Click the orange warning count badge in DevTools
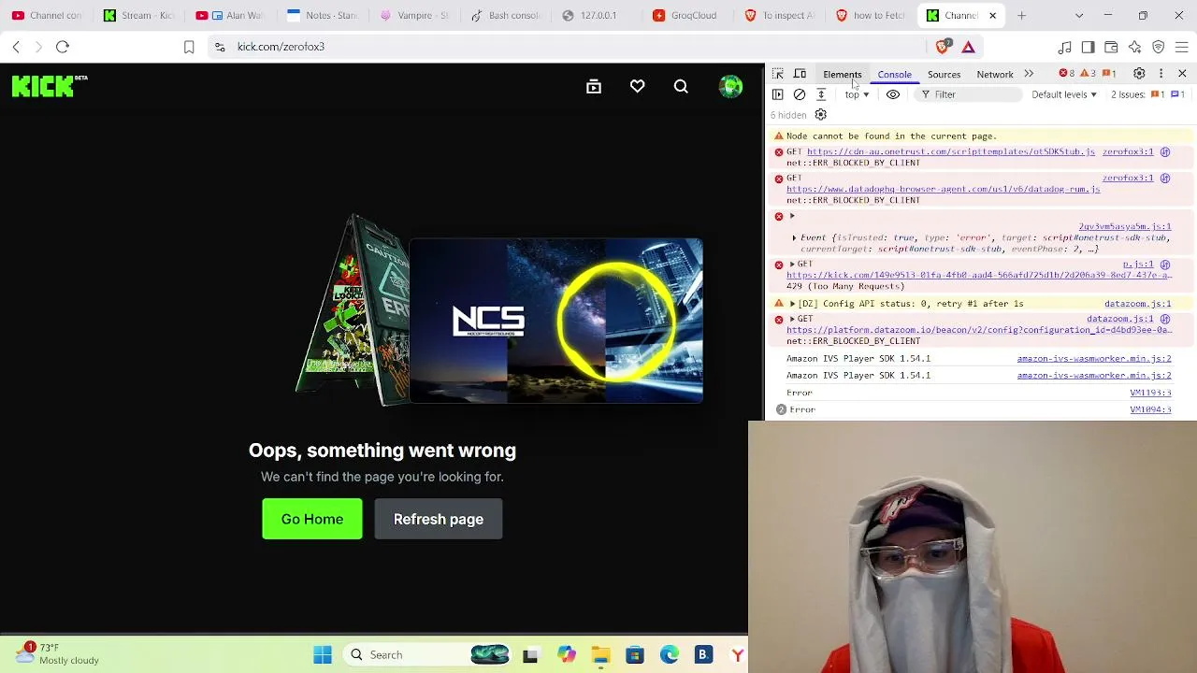 pos(1088,74)
